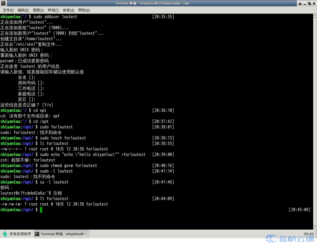Open the 文件(F) menu

(x=8, y=10)
